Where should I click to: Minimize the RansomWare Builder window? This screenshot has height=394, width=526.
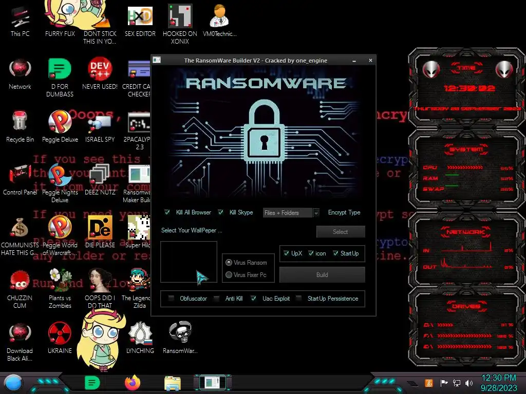pos(354,61)
